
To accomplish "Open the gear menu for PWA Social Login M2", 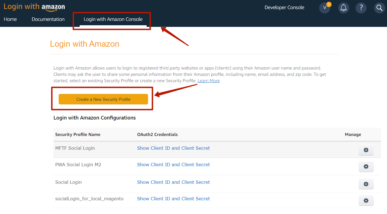I will [x=366, y=166].
